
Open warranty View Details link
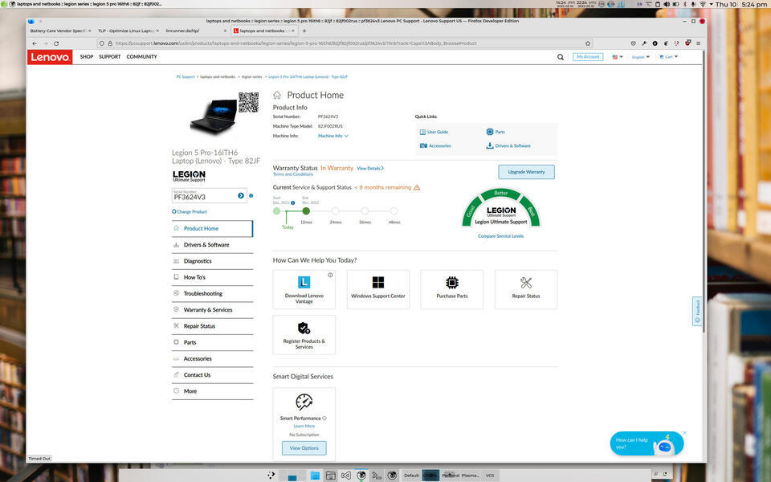coord(370,168)
